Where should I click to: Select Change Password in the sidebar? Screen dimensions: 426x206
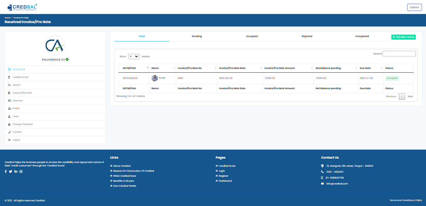pyautogui.click(x=55, y=124)
